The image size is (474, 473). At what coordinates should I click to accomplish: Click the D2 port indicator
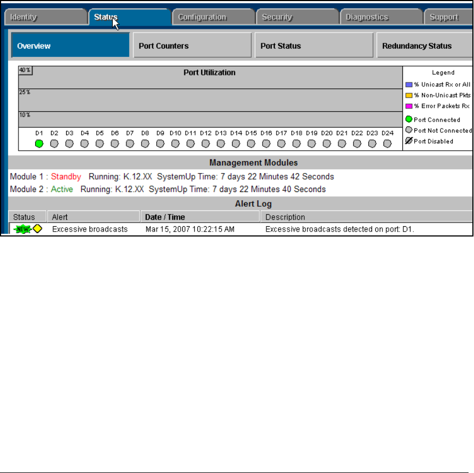coord(54,144)
